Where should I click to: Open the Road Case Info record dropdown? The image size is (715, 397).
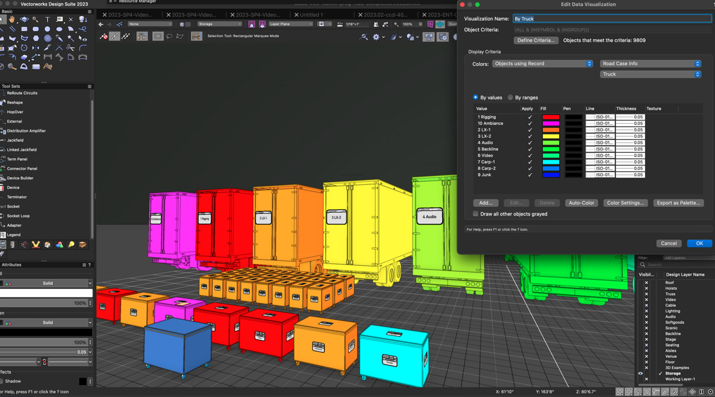pyautogui.click(x=650, y=64)
